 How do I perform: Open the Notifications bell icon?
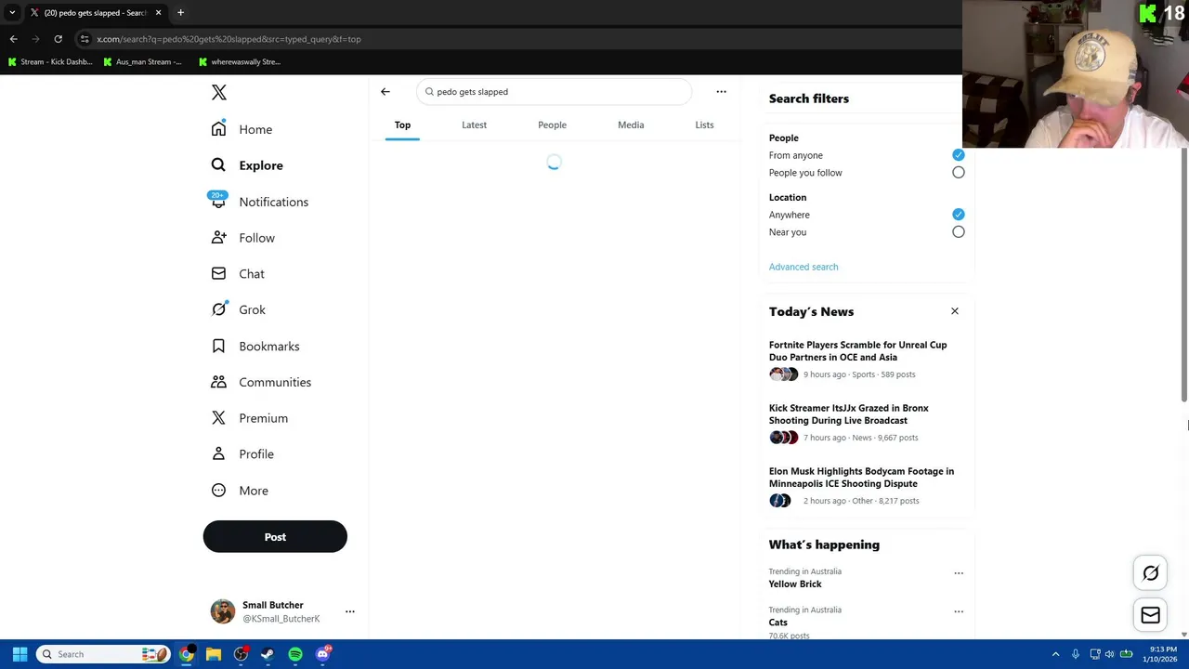click(x=218, y=202)
